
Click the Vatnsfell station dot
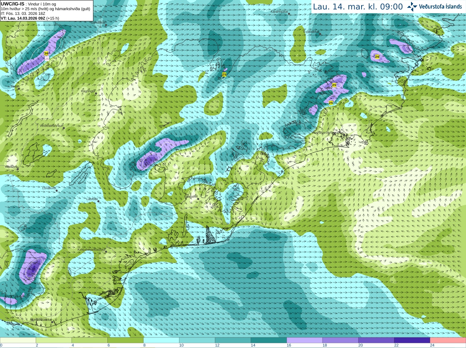click(18, 169)
